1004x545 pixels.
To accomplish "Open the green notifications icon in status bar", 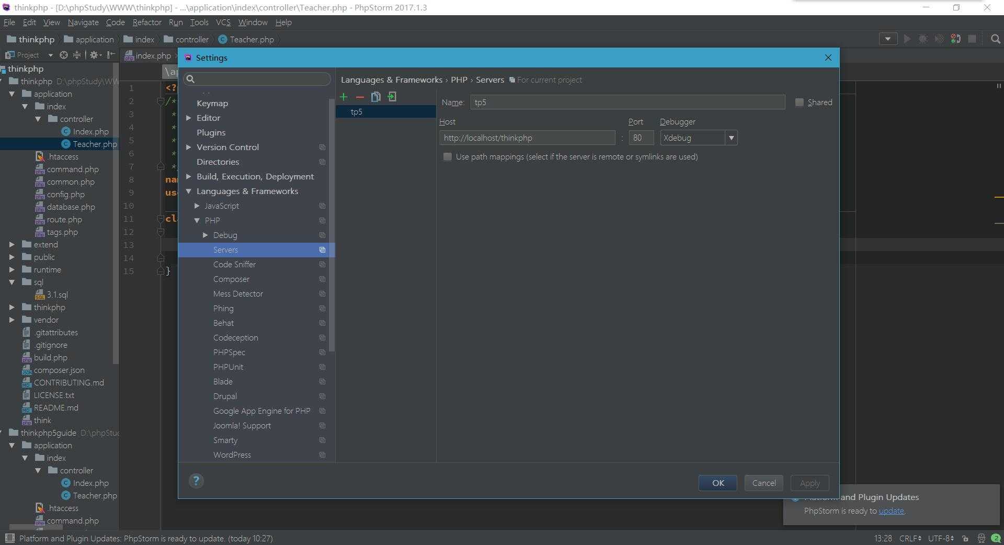I will click(x=996, y=538).
